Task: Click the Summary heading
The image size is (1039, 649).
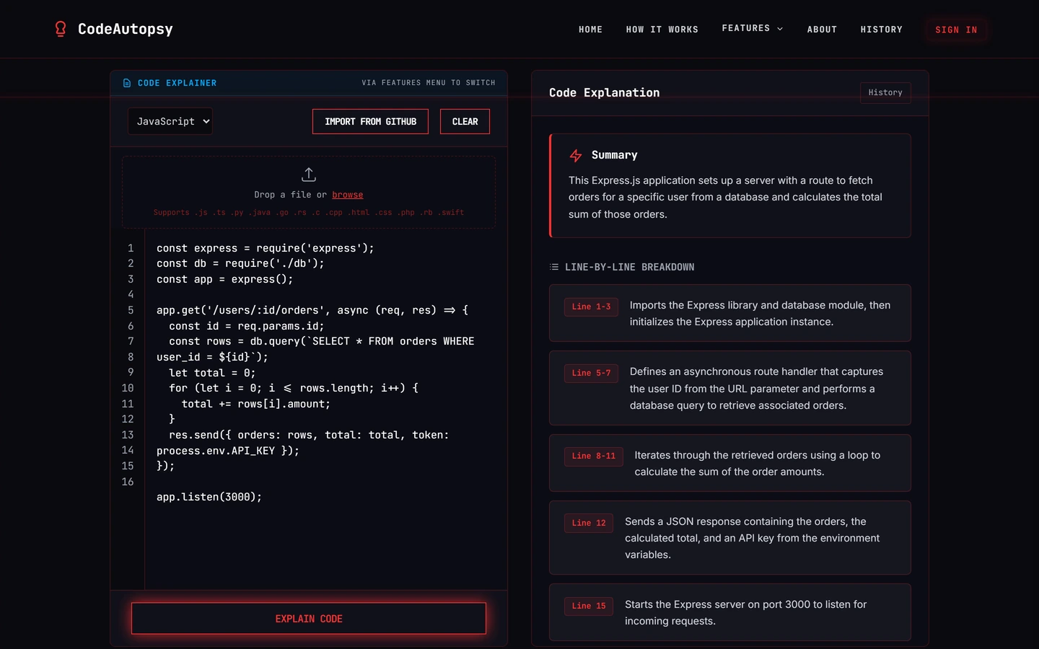Action: coord(615,155)
